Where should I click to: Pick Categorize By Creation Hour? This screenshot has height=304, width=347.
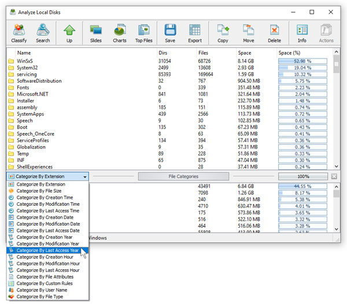pos(47,257)
